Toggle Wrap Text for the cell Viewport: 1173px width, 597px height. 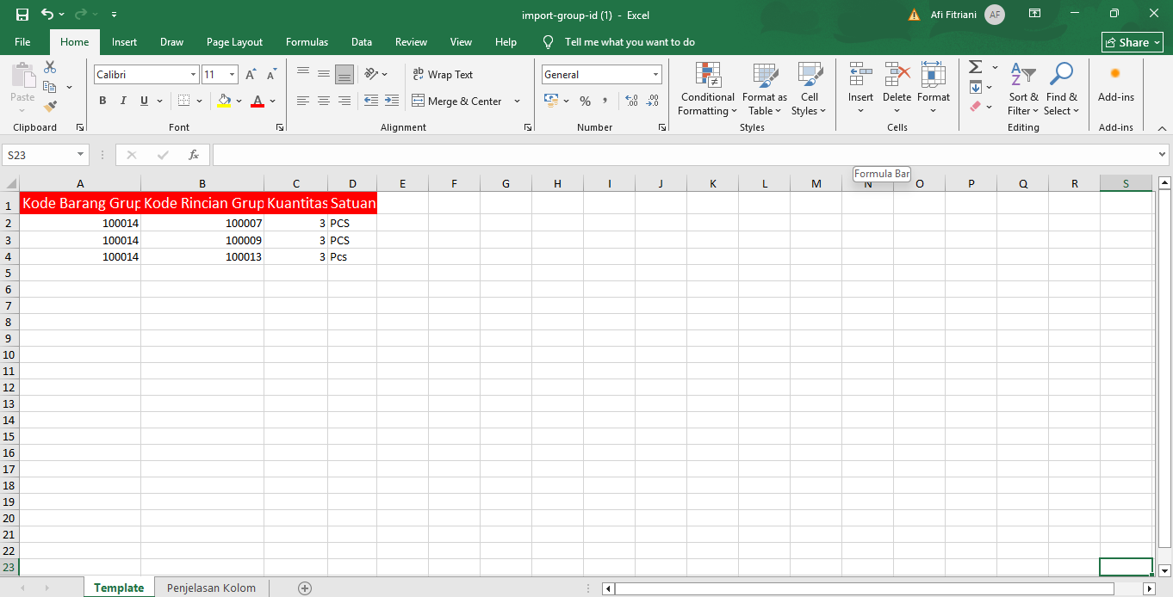point(443,75)
